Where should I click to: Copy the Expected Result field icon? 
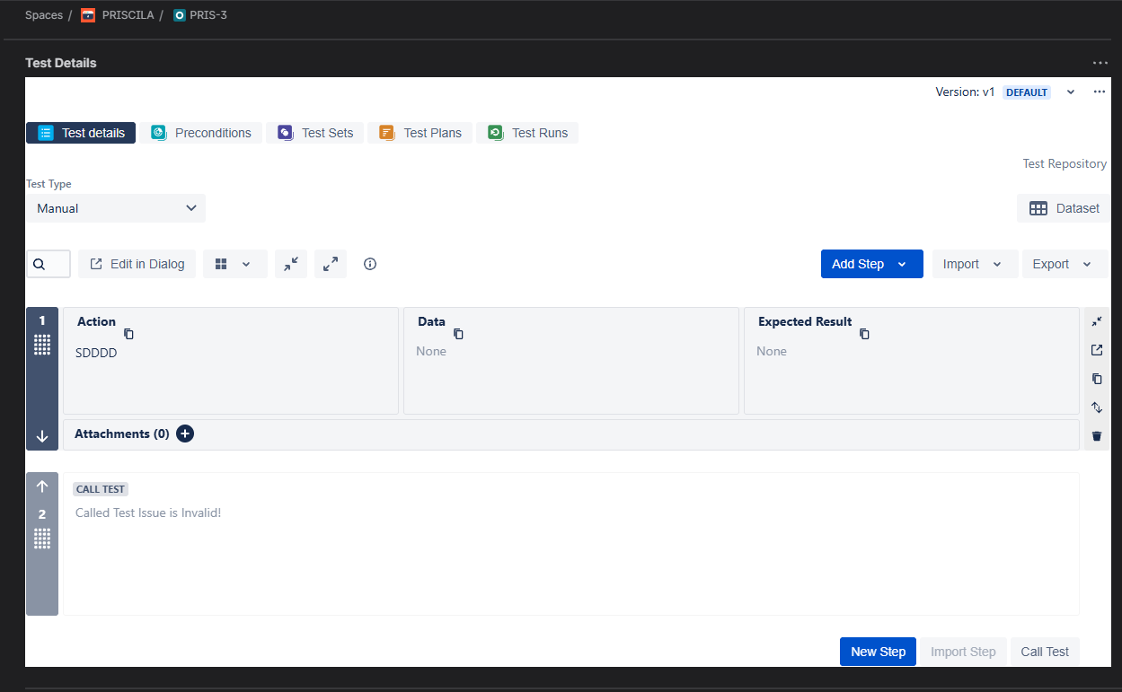click(864, 334)
